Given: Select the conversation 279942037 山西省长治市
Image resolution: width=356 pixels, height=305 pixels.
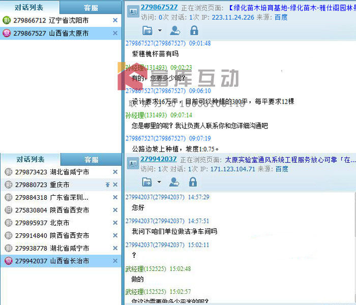Looking at the screenshot, I should (x=61, y=261).
